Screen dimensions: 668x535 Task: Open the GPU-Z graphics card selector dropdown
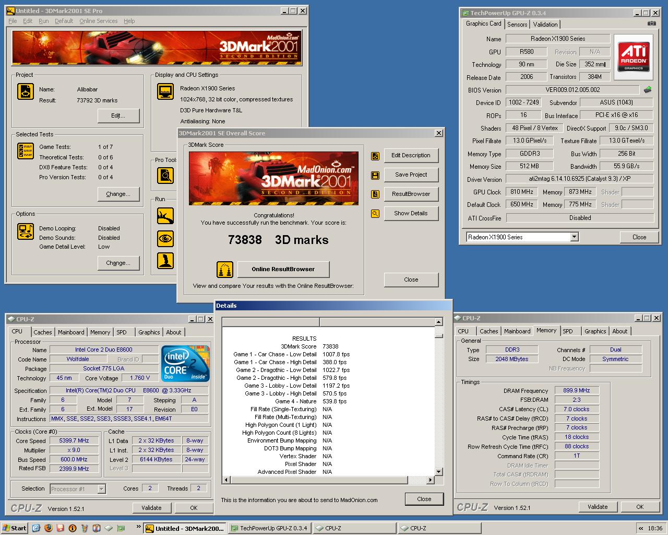(574, 237)
